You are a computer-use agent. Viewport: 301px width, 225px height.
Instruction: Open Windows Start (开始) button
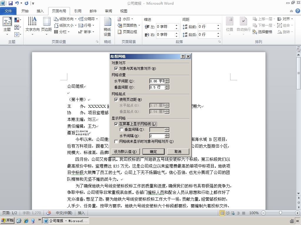point(7,221)
